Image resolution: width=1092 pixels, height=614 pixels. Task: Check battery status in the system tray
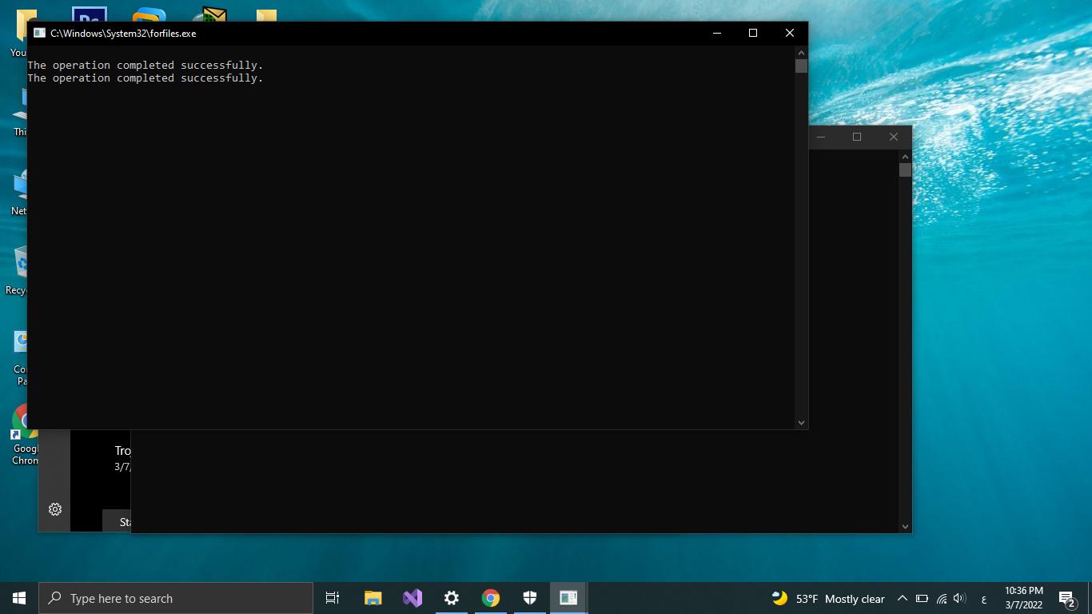[x=922, y=598]
